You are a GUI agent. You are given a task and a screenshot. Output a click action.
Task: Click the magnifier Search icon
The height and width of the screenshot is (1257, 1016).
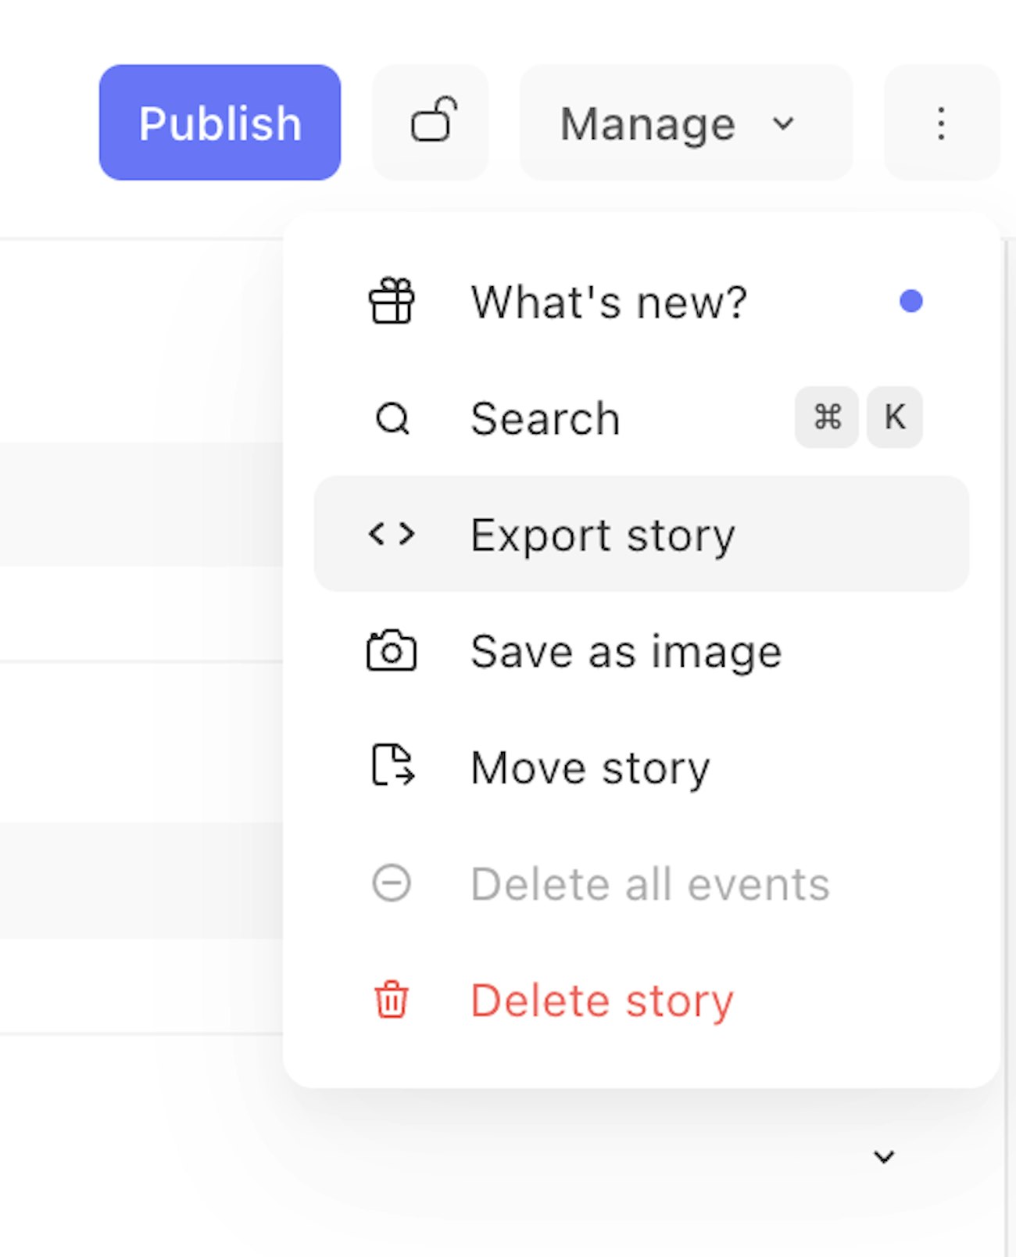tap(392, 418)
